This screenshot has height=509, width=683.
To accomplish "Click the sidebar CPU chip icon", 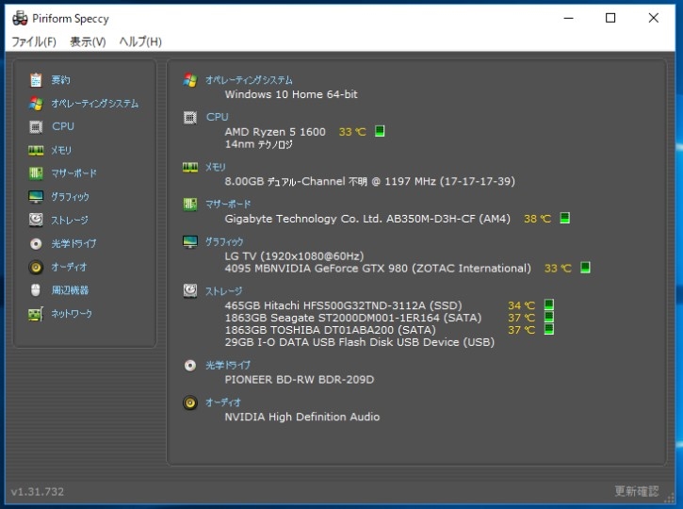I will [x=36, y=127].
